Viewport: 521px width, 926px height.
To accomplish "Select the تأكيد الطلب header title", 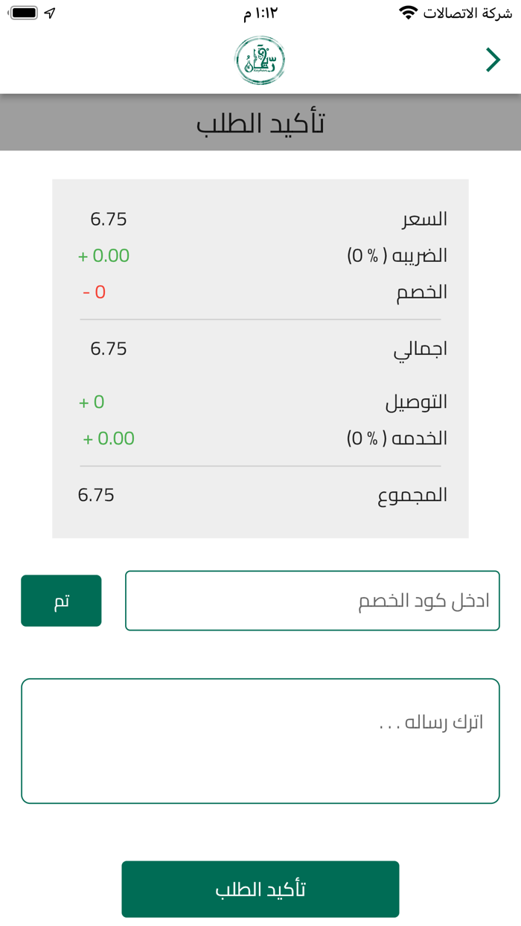I will 260,122.
